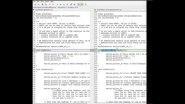The width and height of the screenshot is (185, 104).
Task: Click the Save icon in toolbar
Action: [x=38, y=5]
